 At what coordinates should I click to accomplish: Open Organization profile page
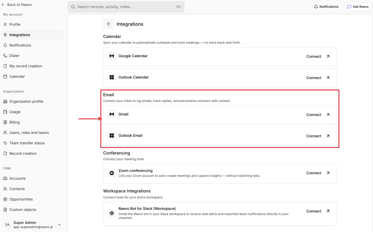pyautogui.click(x=32, y=101)
